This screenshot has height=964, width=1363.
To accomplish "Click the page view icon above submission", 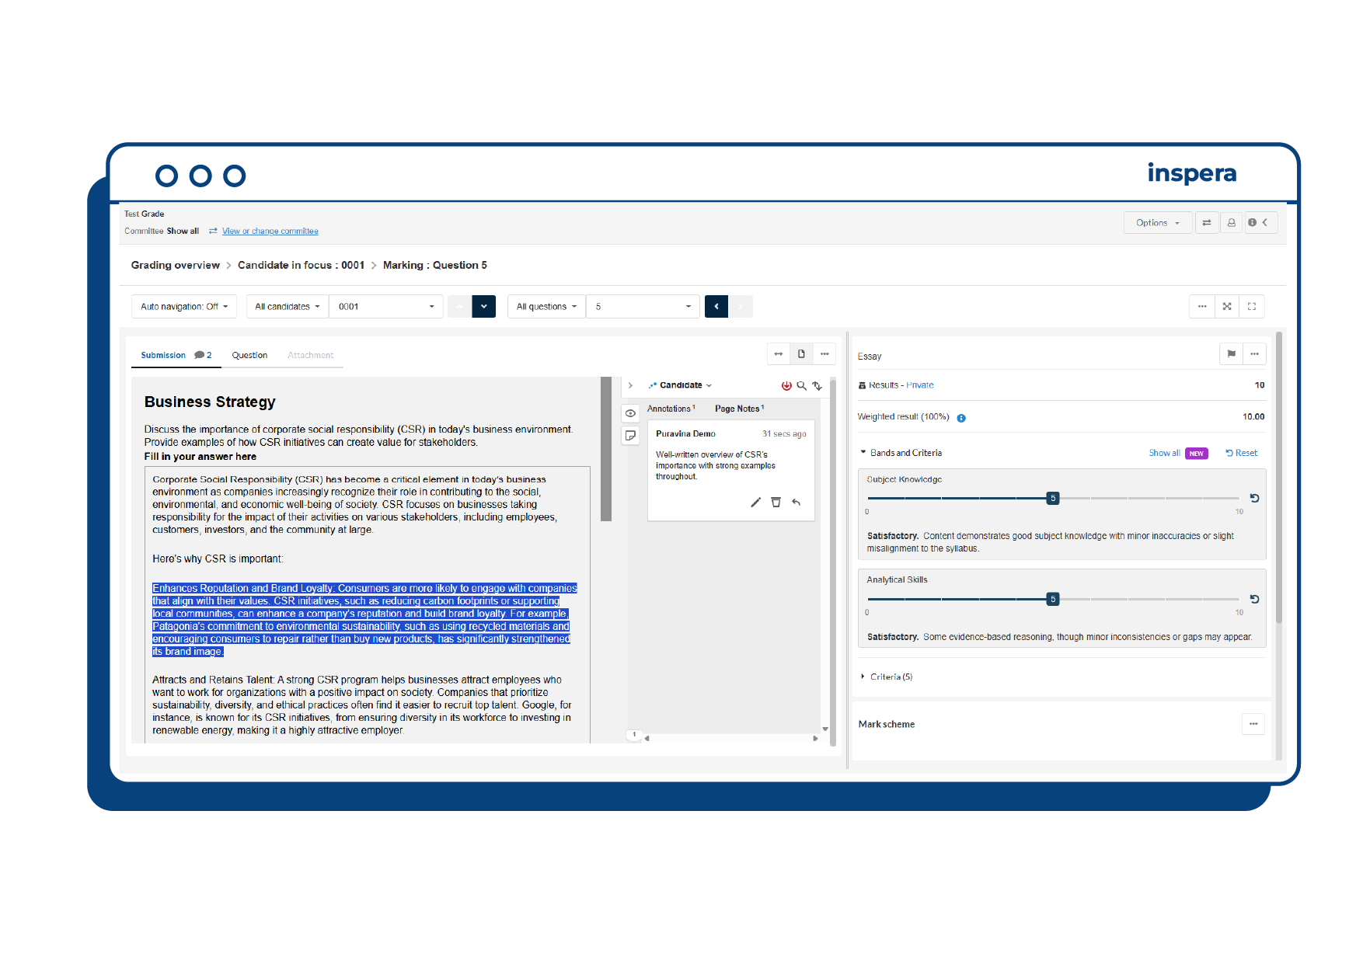I will 801,353.
